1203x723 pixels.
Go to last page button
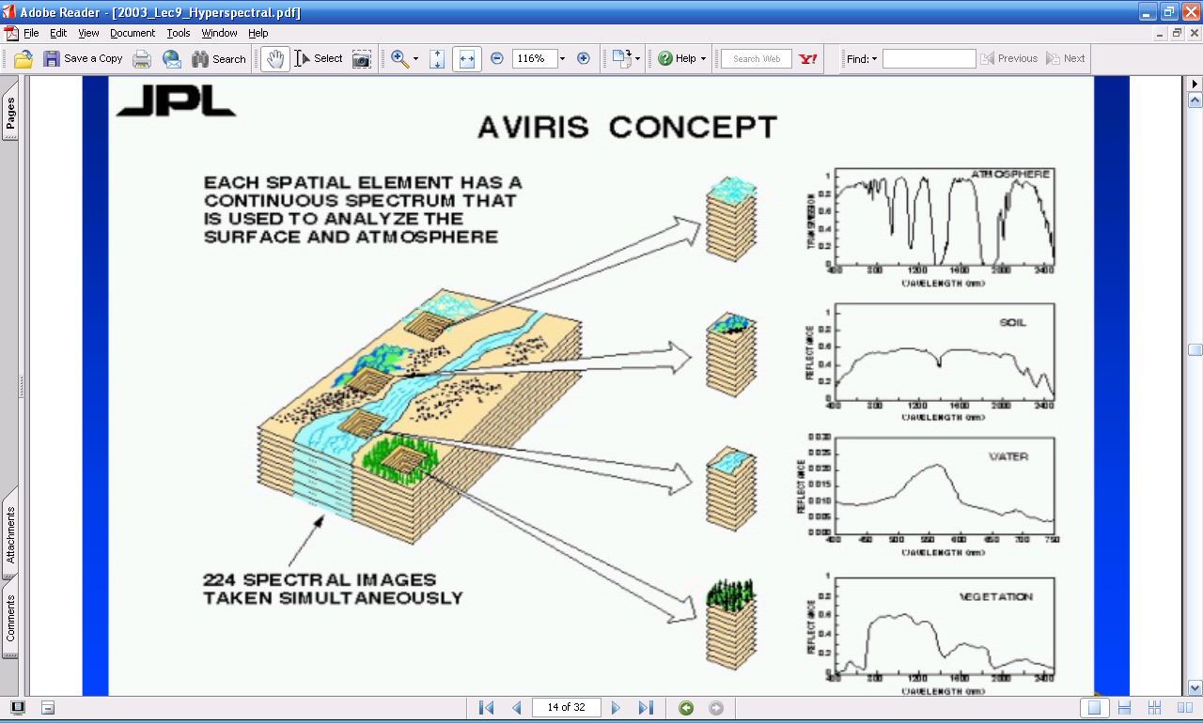(x=646, y=708)
